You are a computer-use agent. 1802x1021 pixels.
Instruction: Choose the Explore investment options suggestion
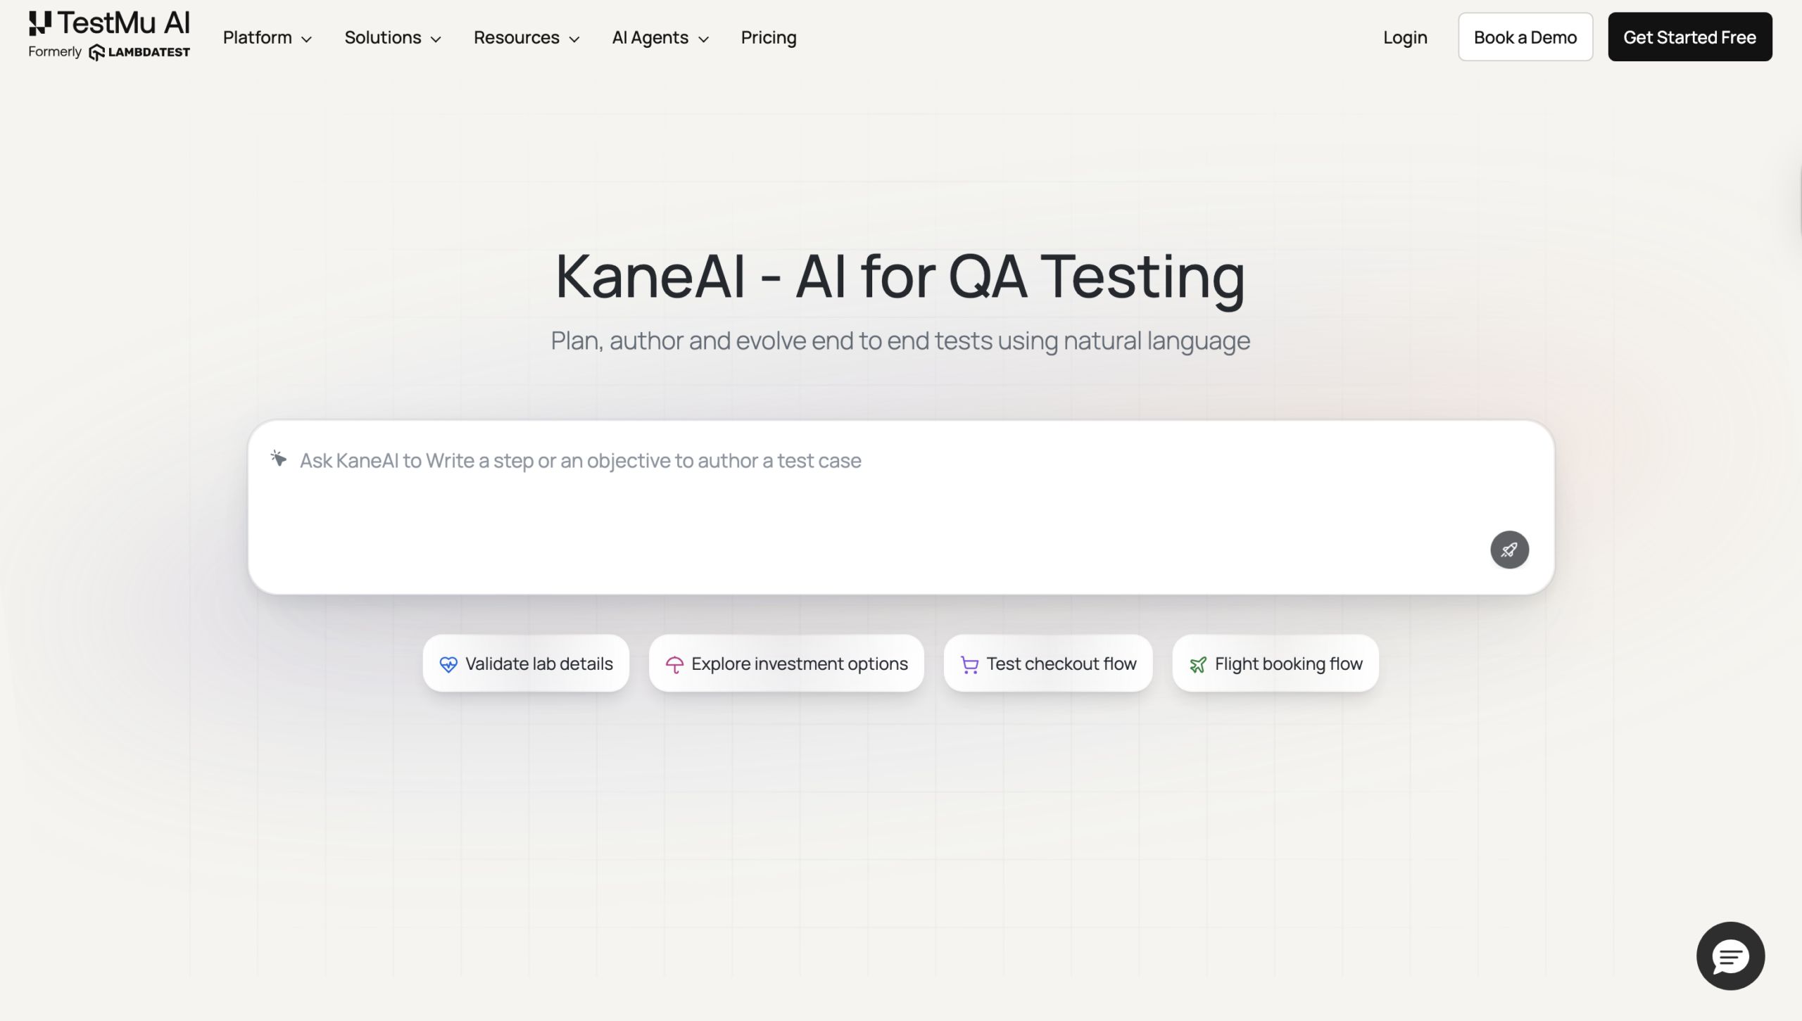click(786, 664)
